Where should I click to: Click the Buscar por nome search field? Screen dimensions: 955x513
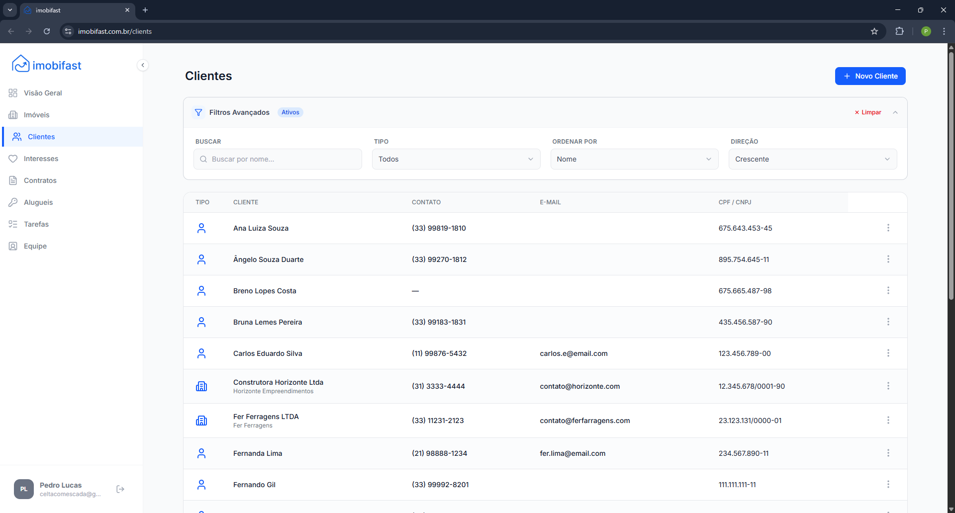[278, 159]
